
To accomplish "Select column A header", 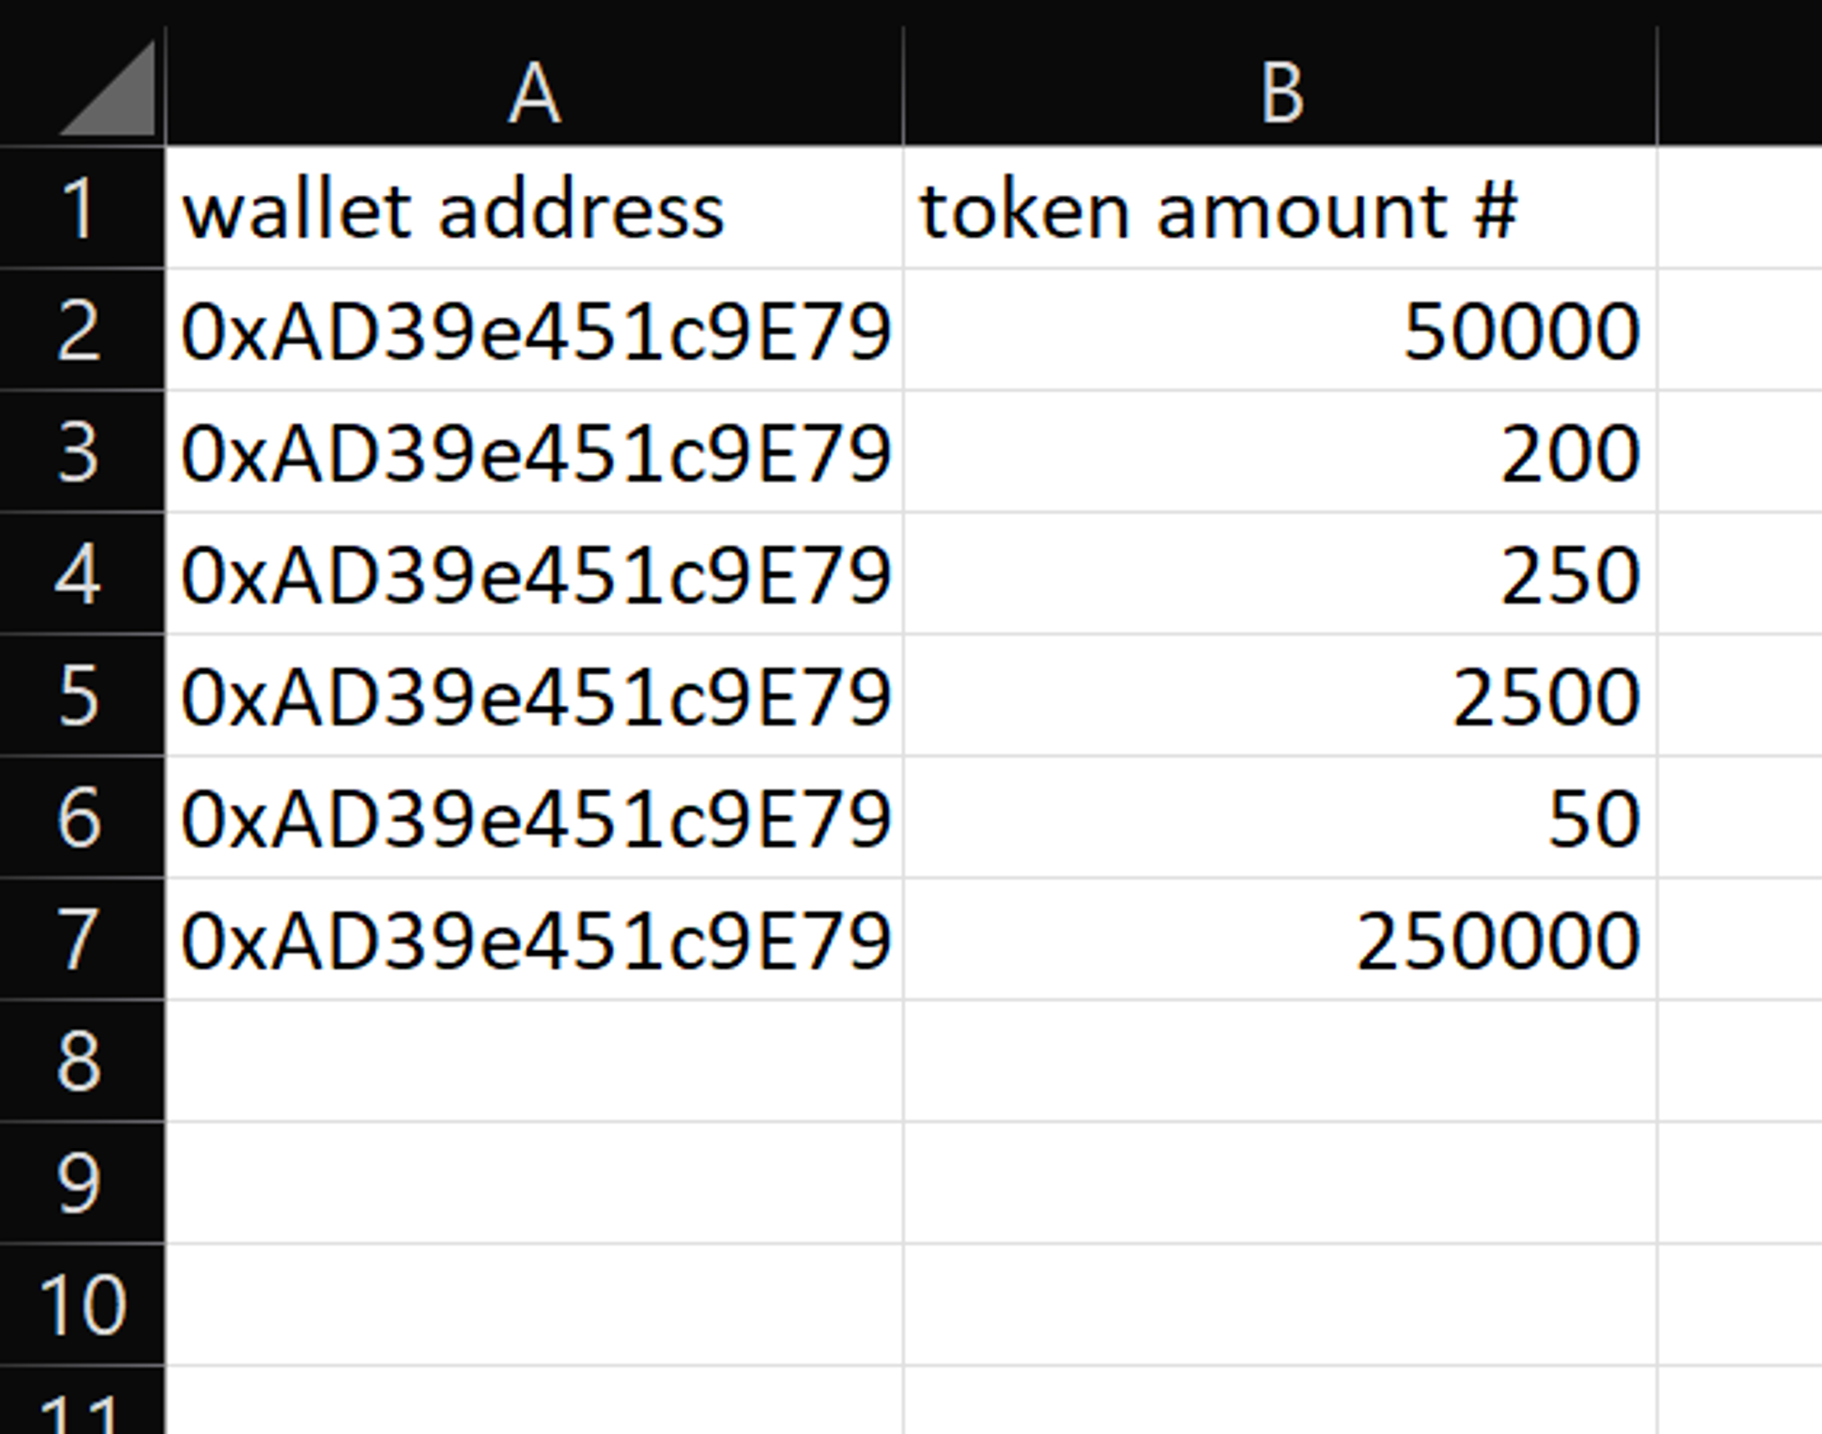I will point(534,91).
